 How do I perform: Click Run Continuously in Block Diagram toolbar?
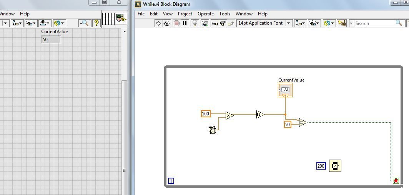coord(167,23)
